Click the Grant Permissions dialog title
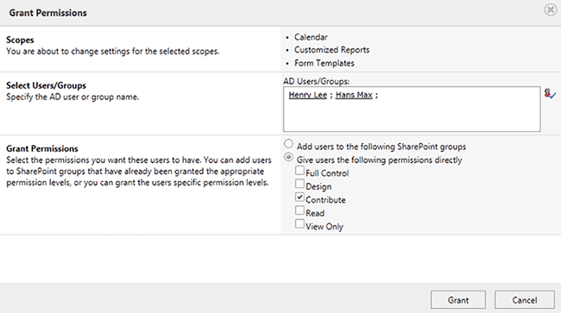Image resolution: width=561 pixels, height=313 pixels. click(48, 13)
